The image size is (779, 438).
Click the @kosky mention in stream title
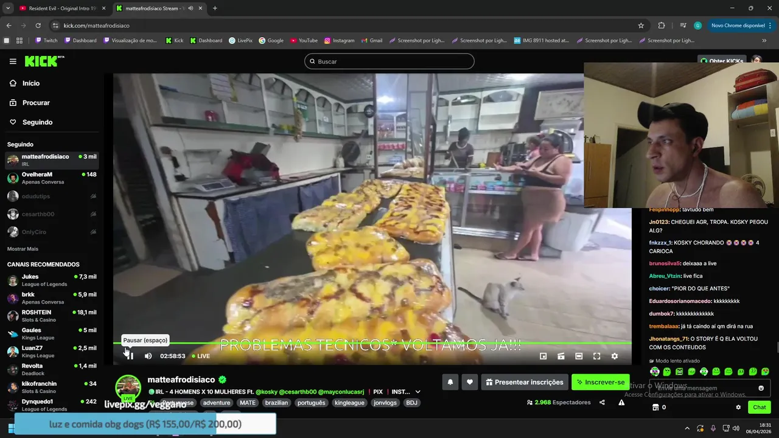[x=267, y=392]
